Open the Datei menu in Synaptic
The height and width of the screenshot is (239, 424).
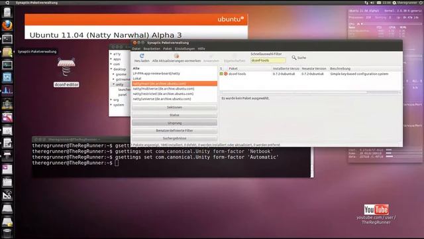pos(136,48)
